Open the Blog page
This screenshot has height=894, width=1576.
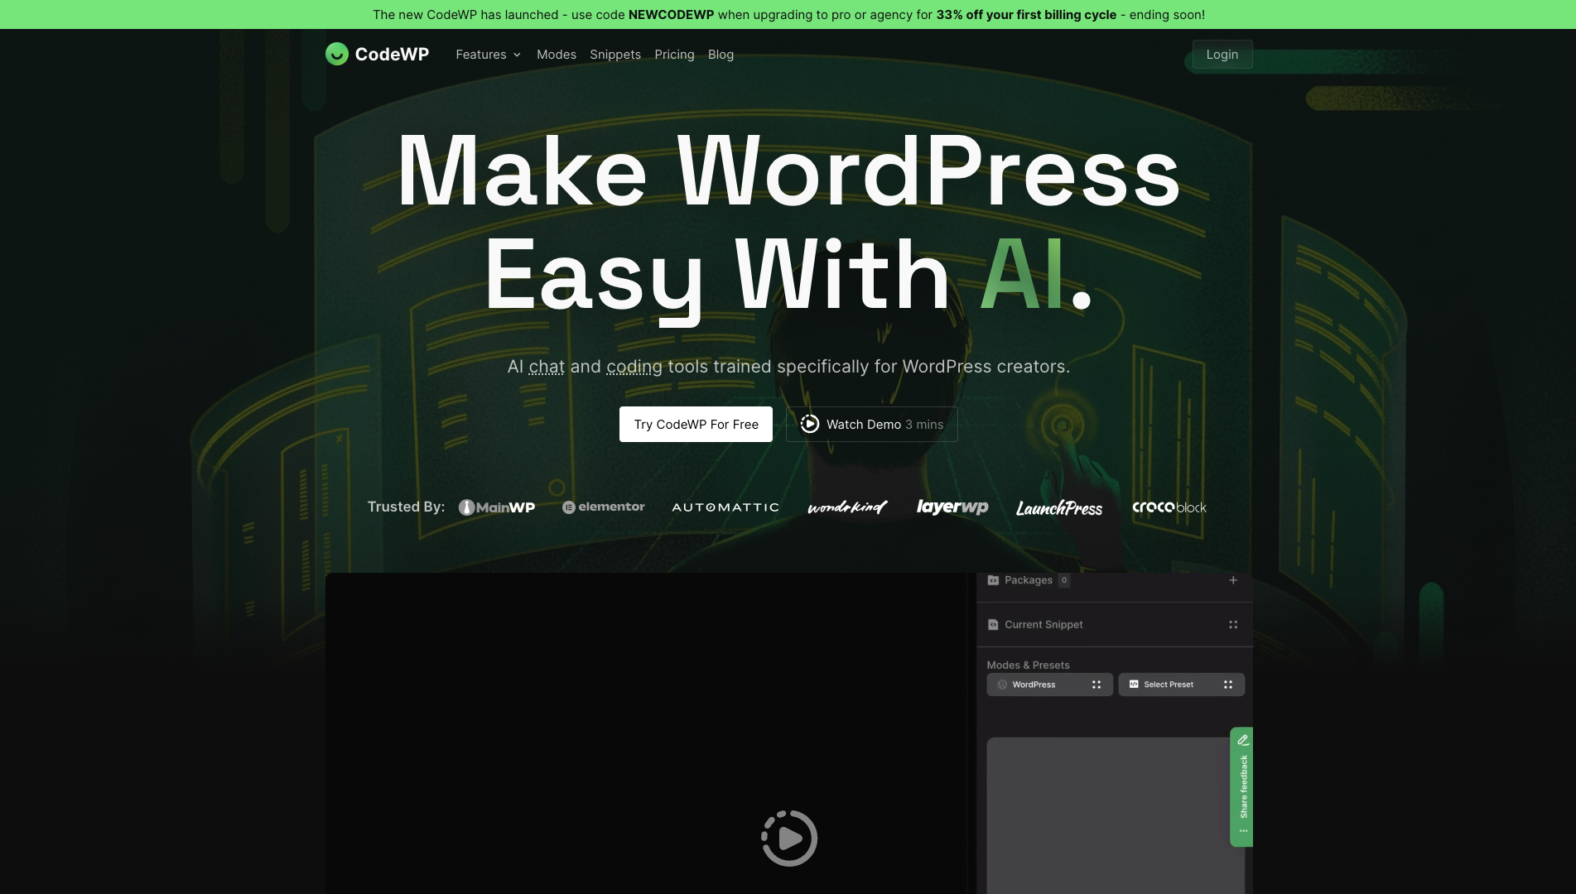coord(720,54)
